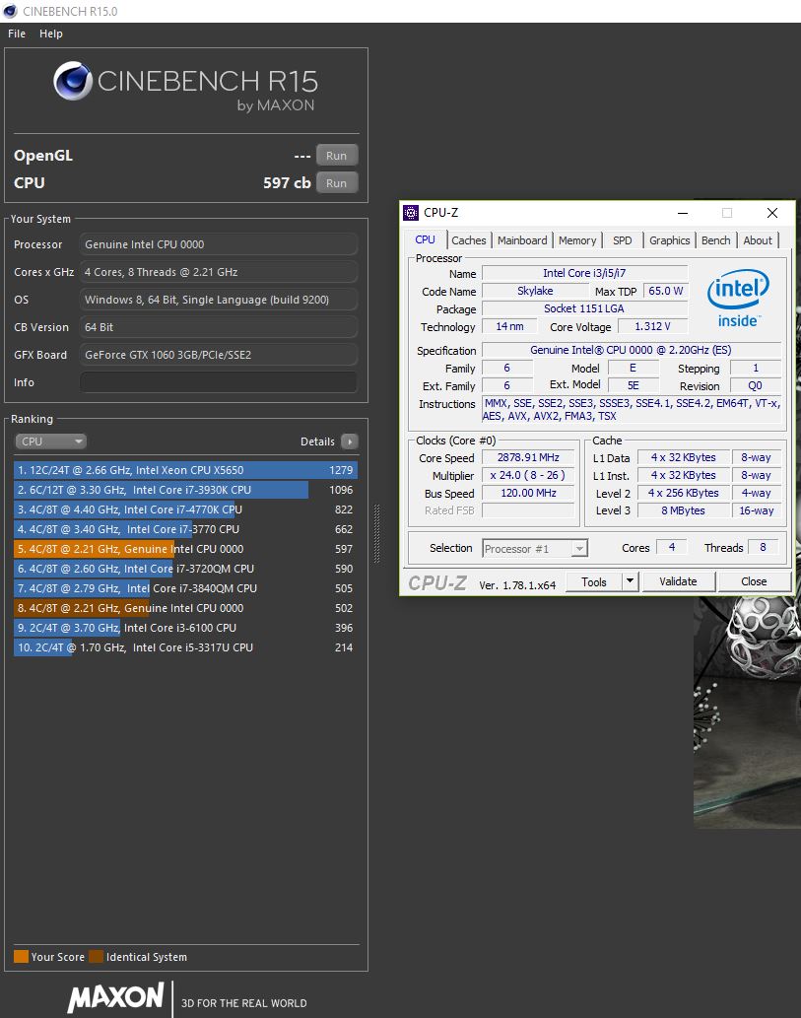This screenshot has width=801, height=1018.
Task: Switch to the CPU tab in CPU-Z
Action: point(425,239)
